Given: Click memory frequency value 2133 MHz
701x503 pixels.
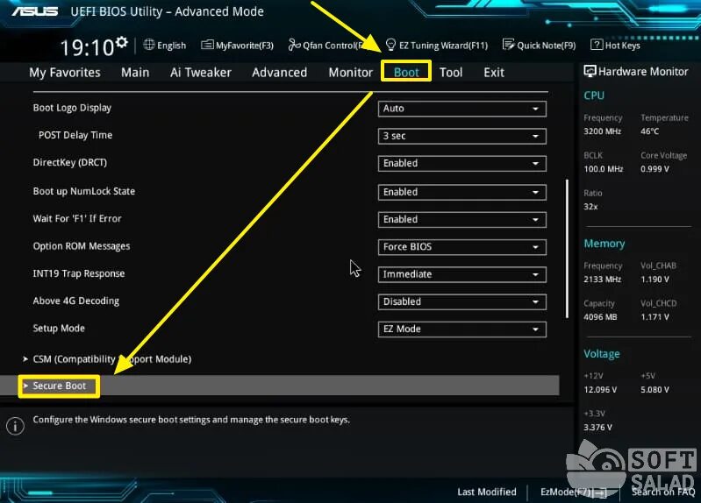Looking at the screenshot, I should click(602, 280).
